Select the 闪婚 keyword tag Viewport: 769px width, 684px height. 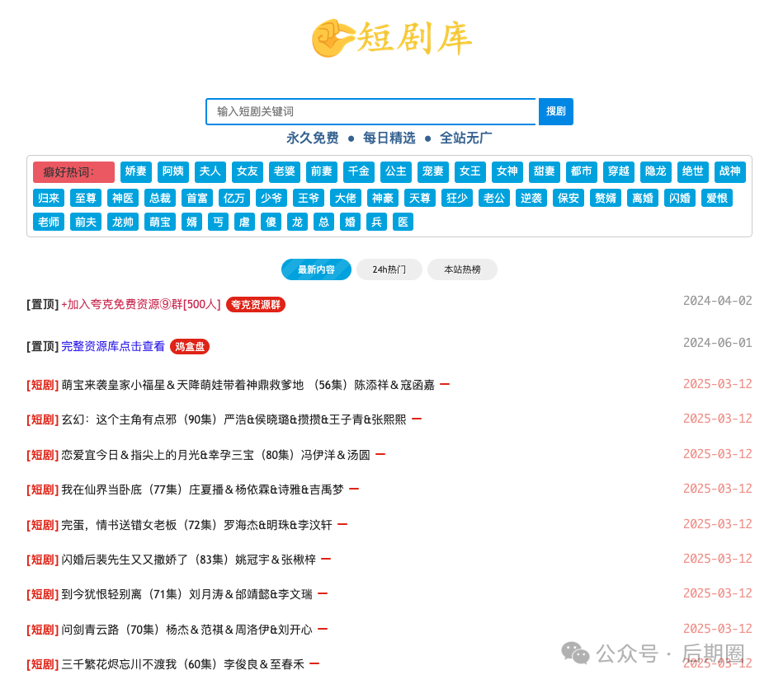[x=679, y=198]
